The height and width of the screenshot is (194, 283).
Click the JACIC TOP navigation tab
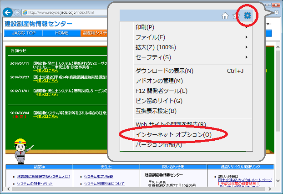click(23, 33)
